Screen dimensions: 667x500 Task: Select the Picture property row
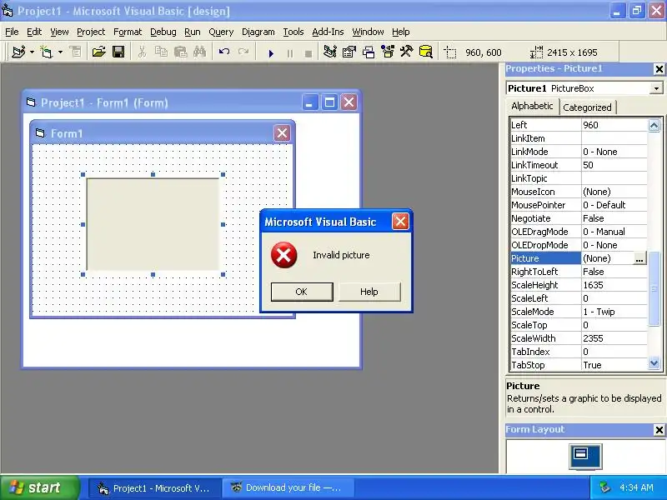point(579,258)
